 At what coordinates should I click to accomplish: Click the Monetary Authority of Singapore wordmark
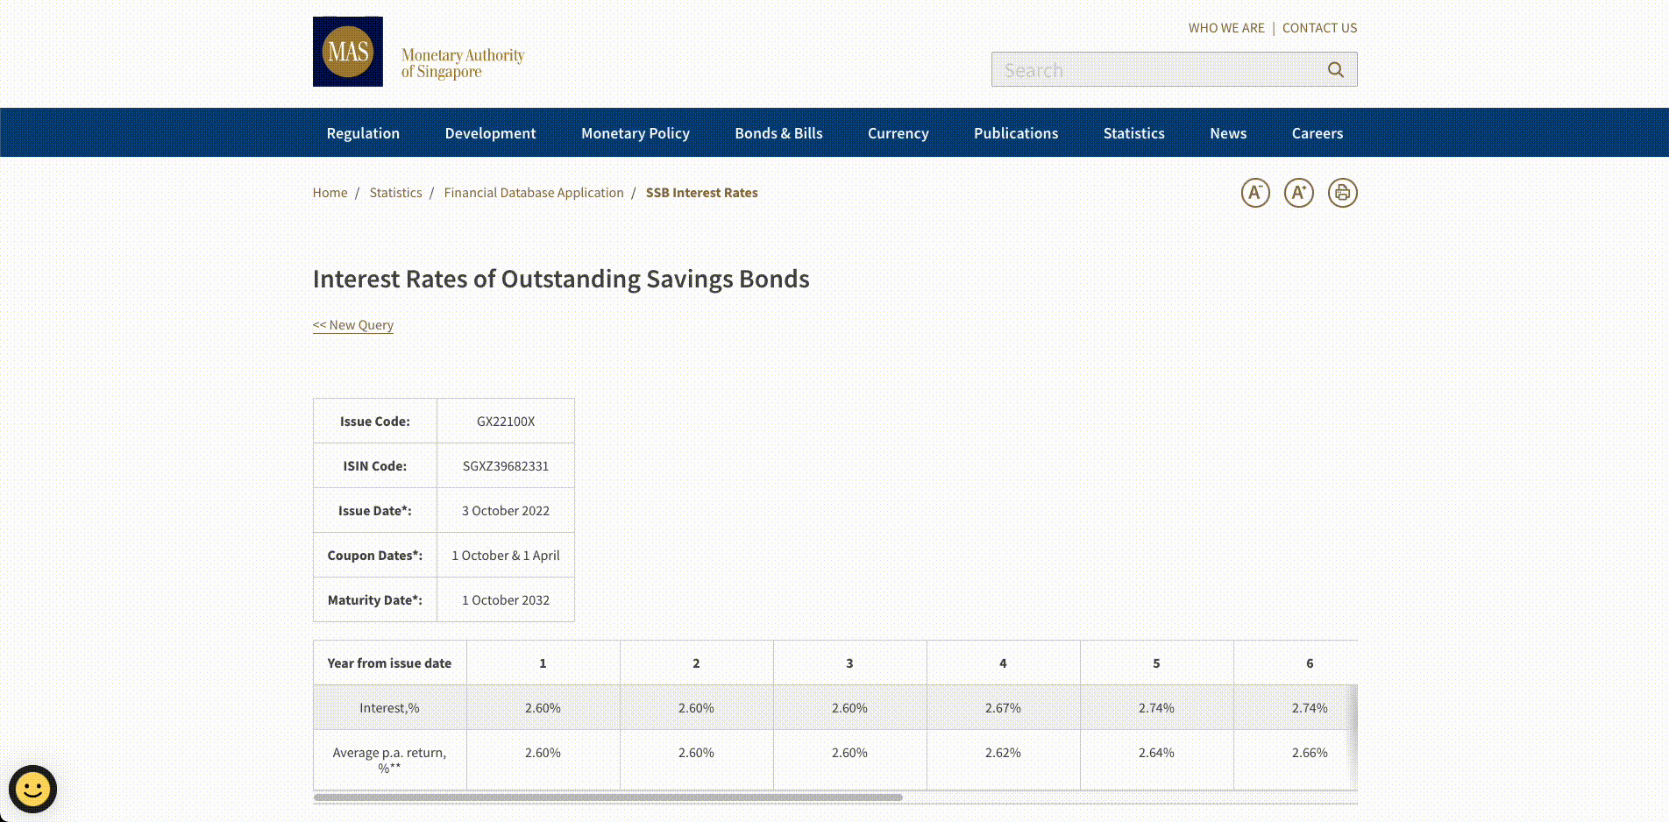463,63
